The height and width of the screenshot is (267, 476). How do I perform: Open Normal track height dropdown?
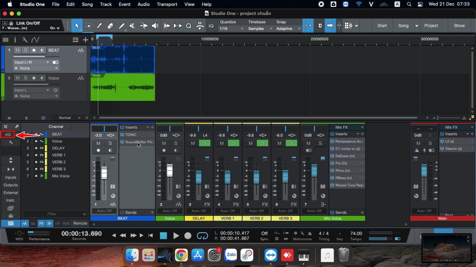coord(70,118)
